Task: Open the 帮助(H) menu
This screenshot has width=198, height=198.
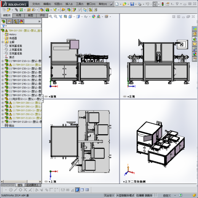Action: point(103,4)
